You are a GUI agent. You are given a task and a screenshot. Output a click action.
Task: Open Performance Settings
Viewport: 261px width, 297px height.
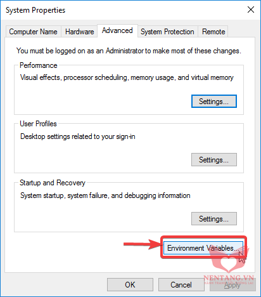pos(214,102)
